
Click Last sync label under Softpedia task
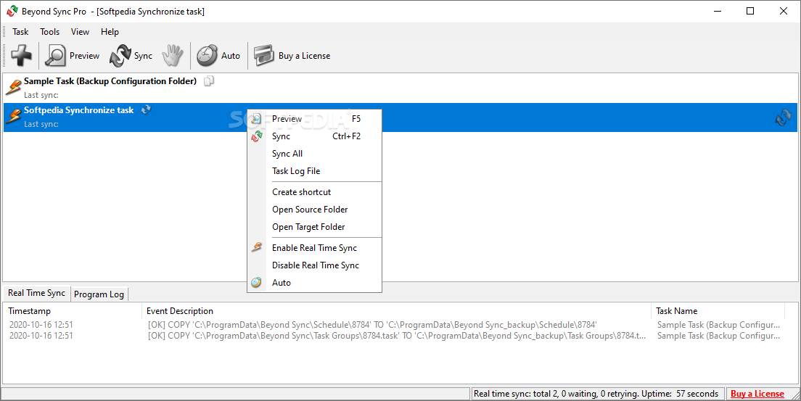[41, 124]
